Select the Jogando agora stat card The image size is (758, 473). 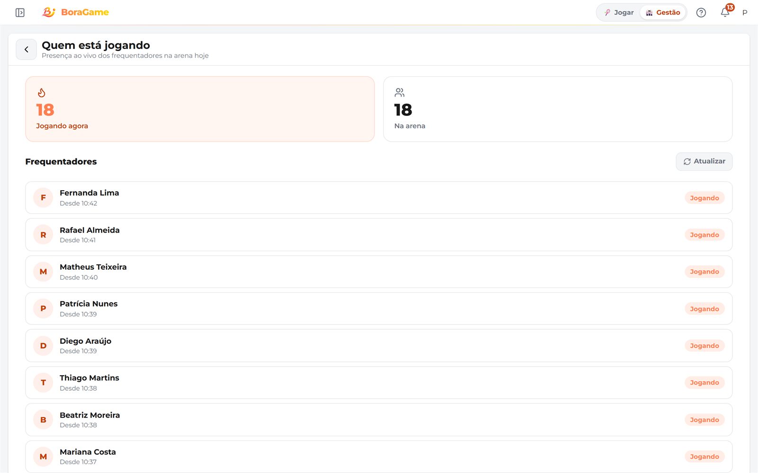pos(200,109)
